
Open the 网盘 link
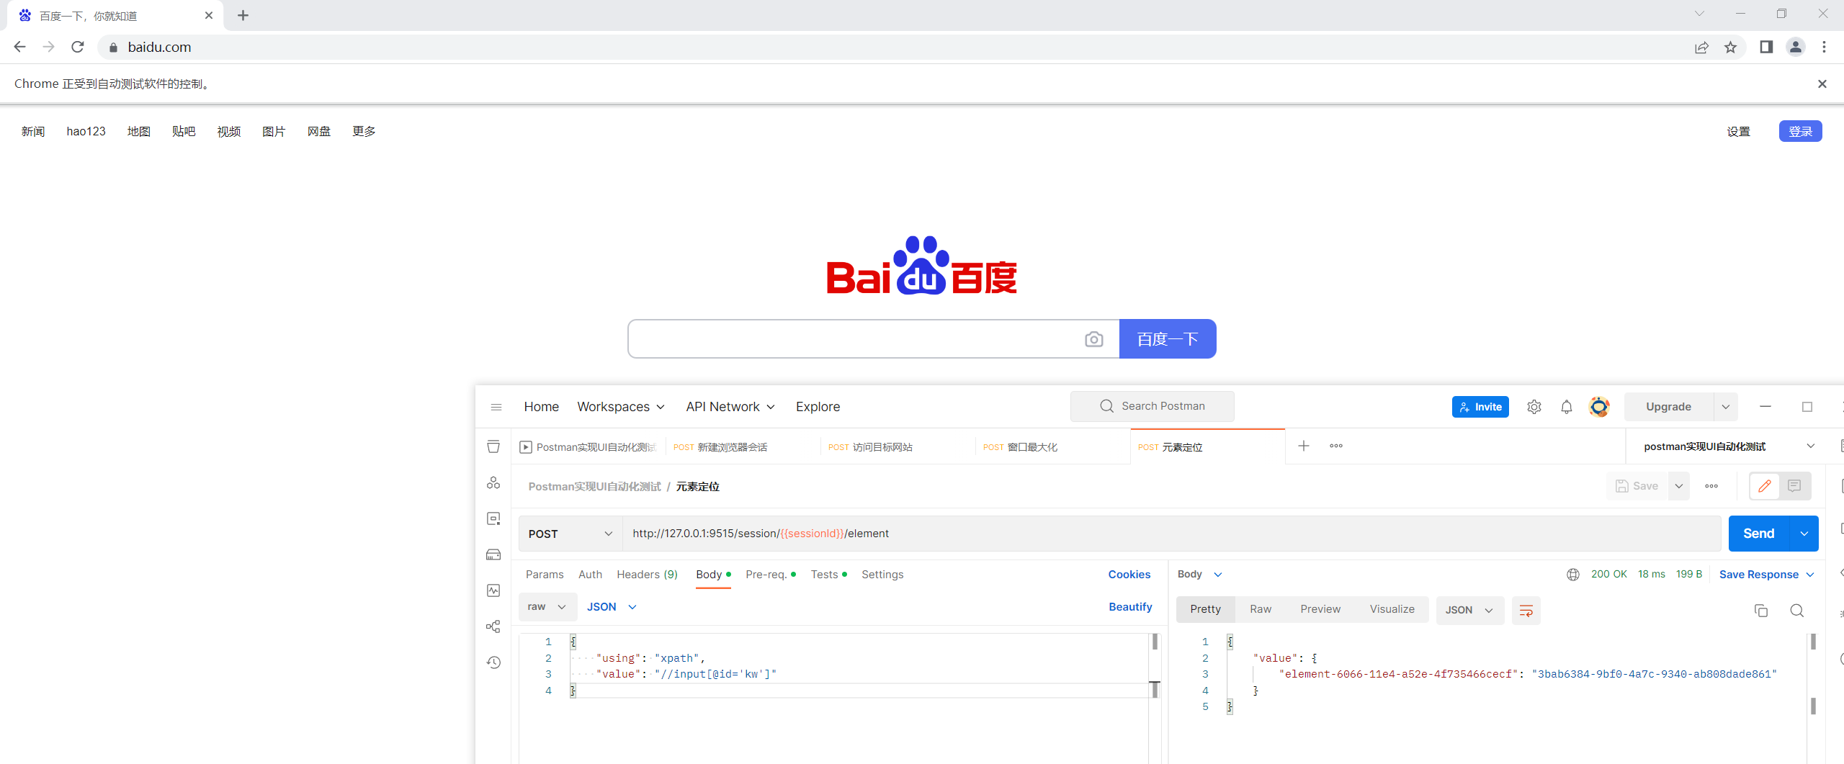click(x=319, y=131)
